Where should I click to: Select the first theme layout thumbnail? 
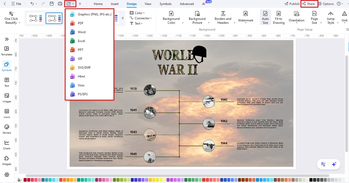coord(35,18)
